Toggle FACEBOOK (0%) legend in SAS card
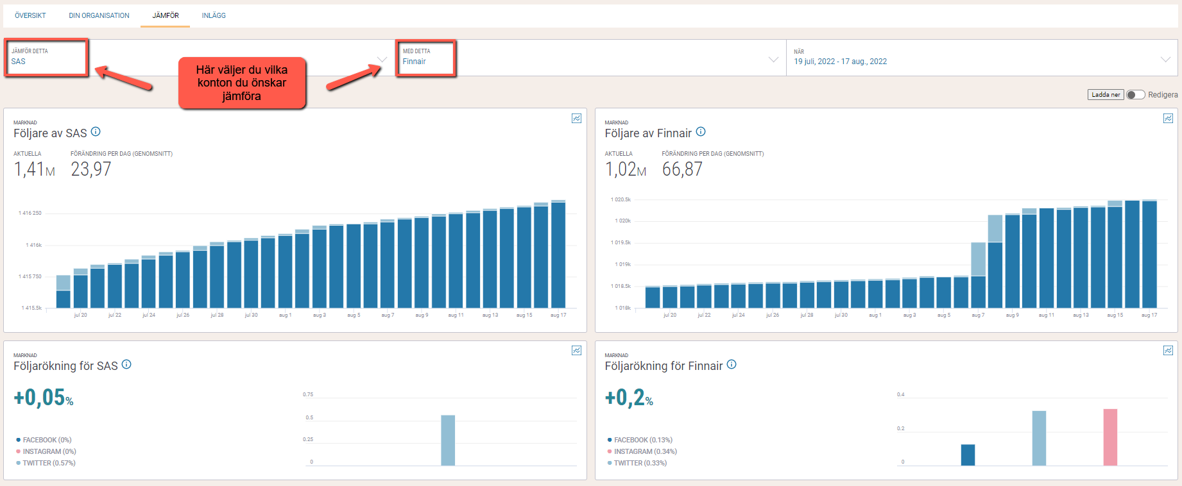 [x=44, y=440]
